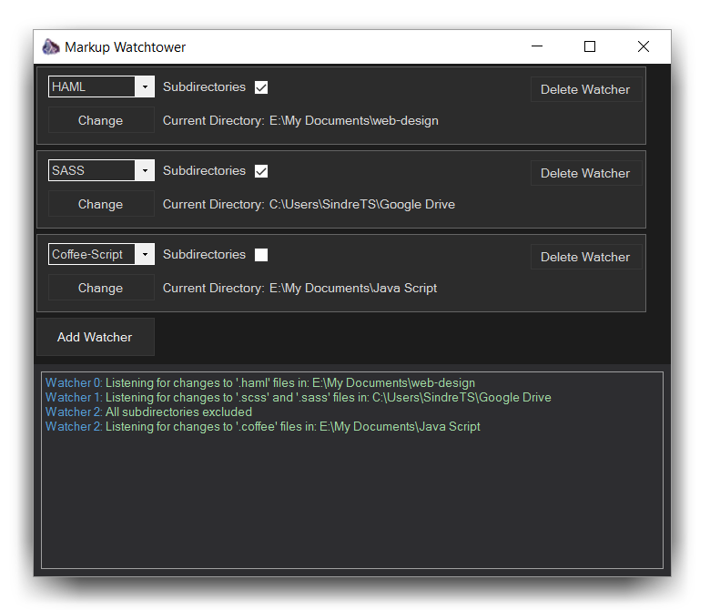Uncheck Subdirectories for the HAML watcher
This screenshot has width=710, height=610.
point(261,87)
